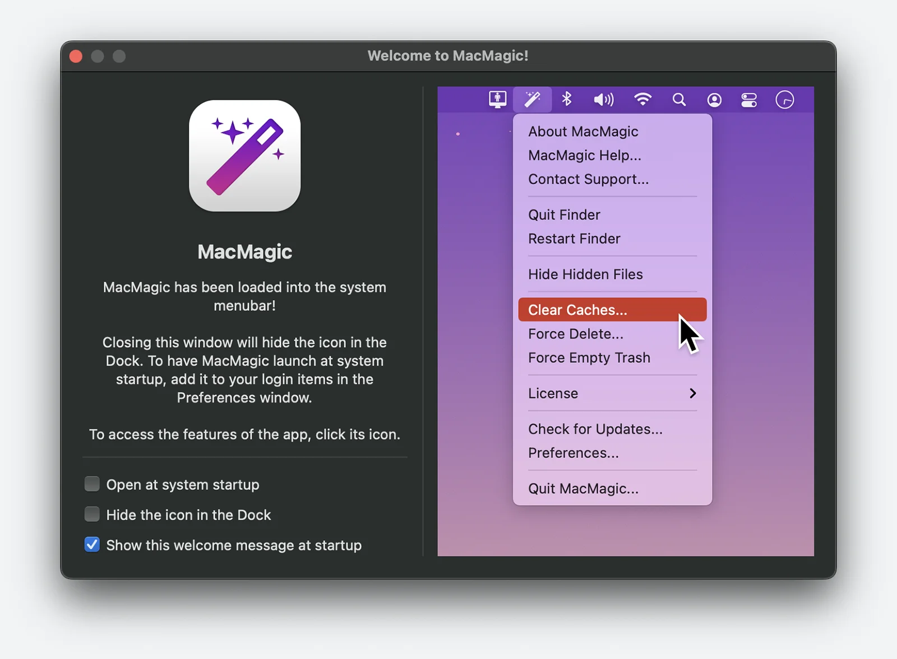Select Quit MacMagic... menu item
Screen dimensions: 897x659
[612, 489]
